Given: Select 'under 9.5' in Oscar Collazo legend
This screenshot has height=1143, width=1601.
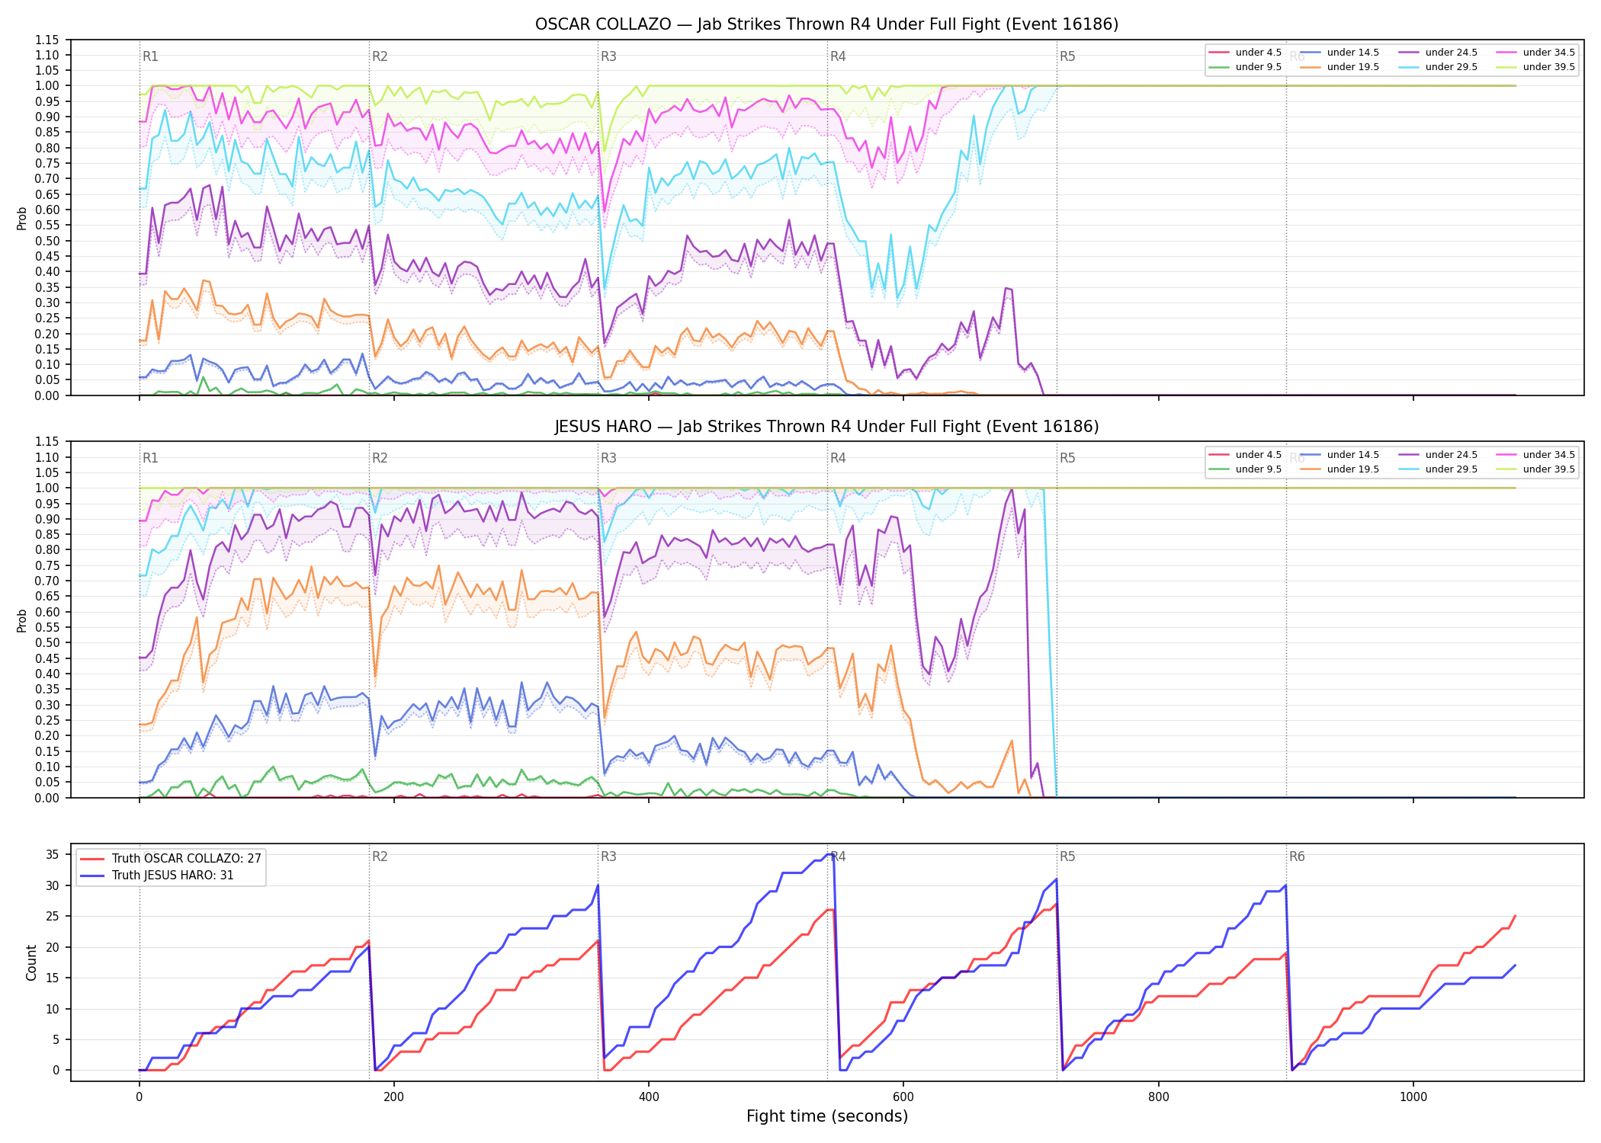Looking at the screenshot, I should [x=1245, y=67].
